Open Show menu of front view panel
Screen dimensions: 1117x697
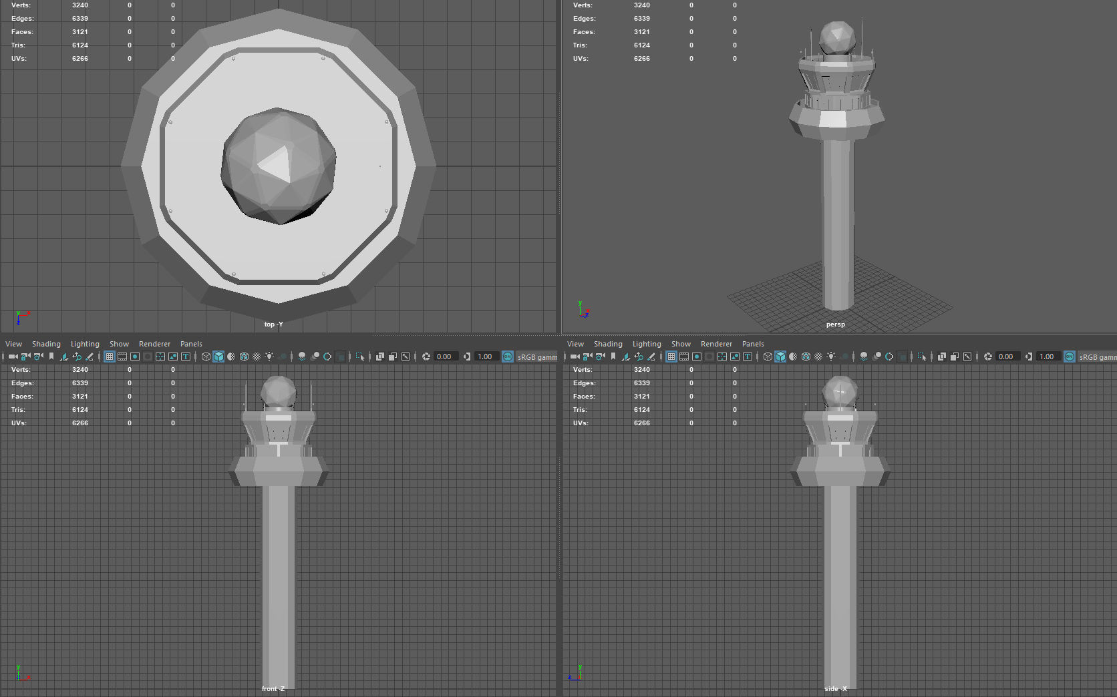pyautogui.click(x=119, y=344)
